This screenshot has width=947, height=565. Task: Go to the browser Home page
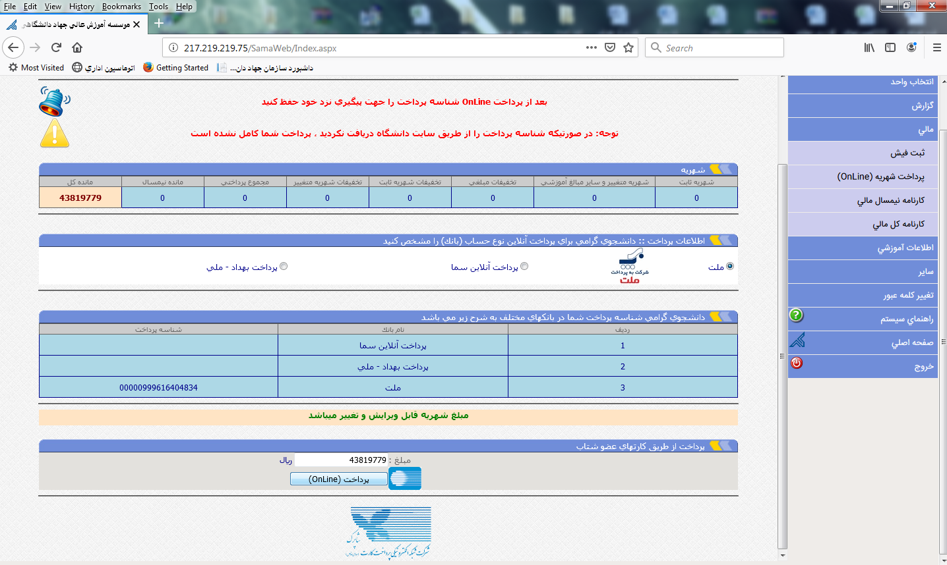point(77,47)
